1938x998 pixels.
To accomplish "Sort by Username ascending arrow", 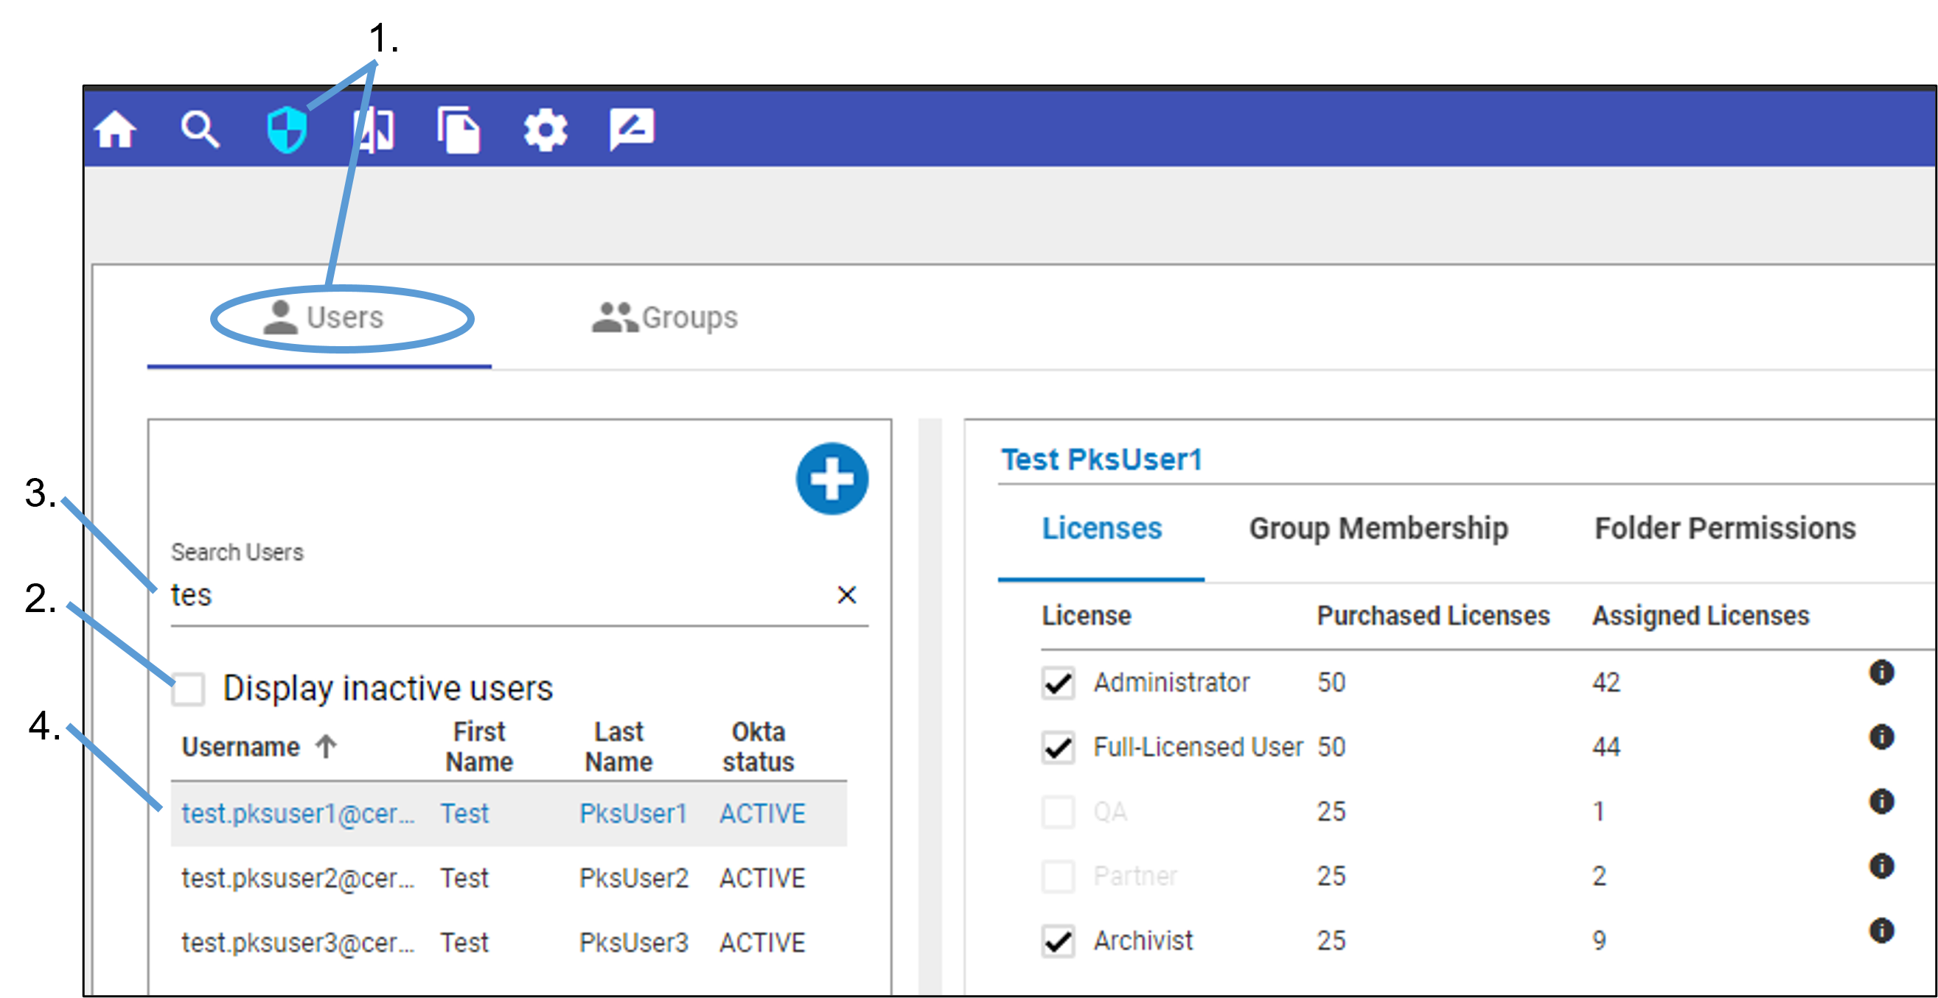I will click(326, 746).
